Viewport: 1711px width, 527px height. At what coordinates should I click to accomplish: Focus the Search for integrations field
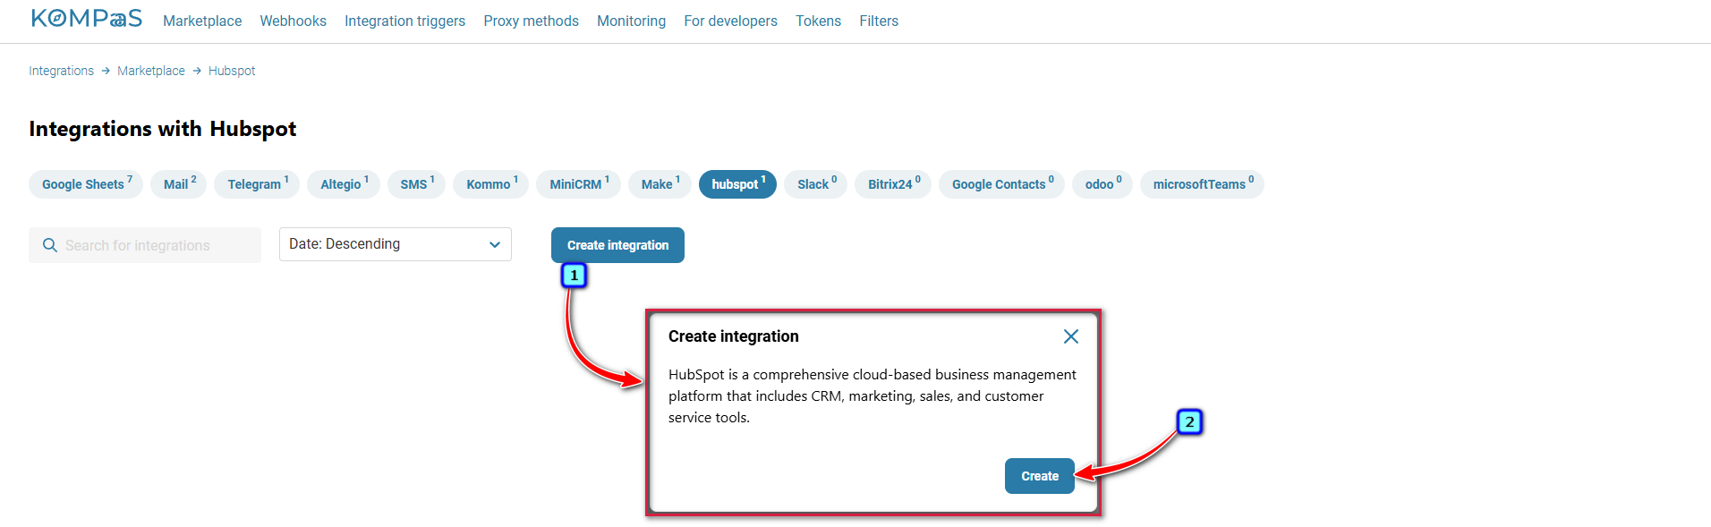point(145,245)
